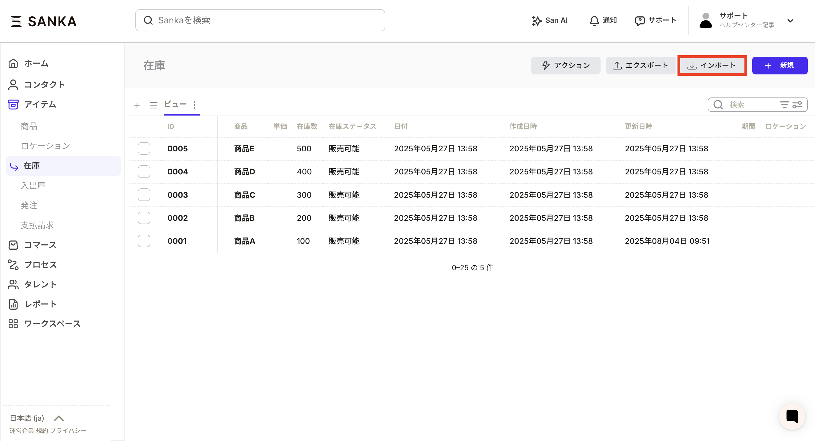Toggle the SANKA sidebar menu icon

16,21
